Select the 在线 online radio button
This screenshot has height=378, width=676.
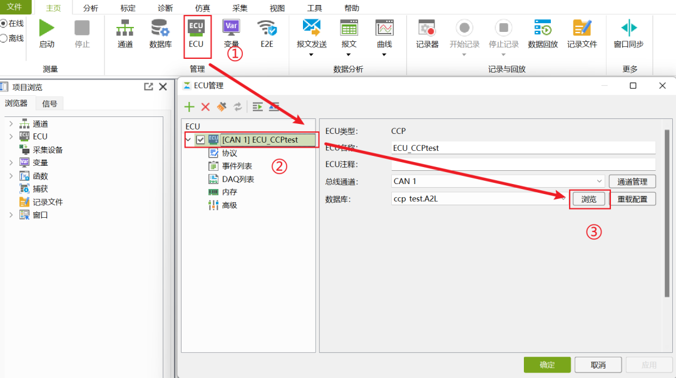click(x=4, y=23)
